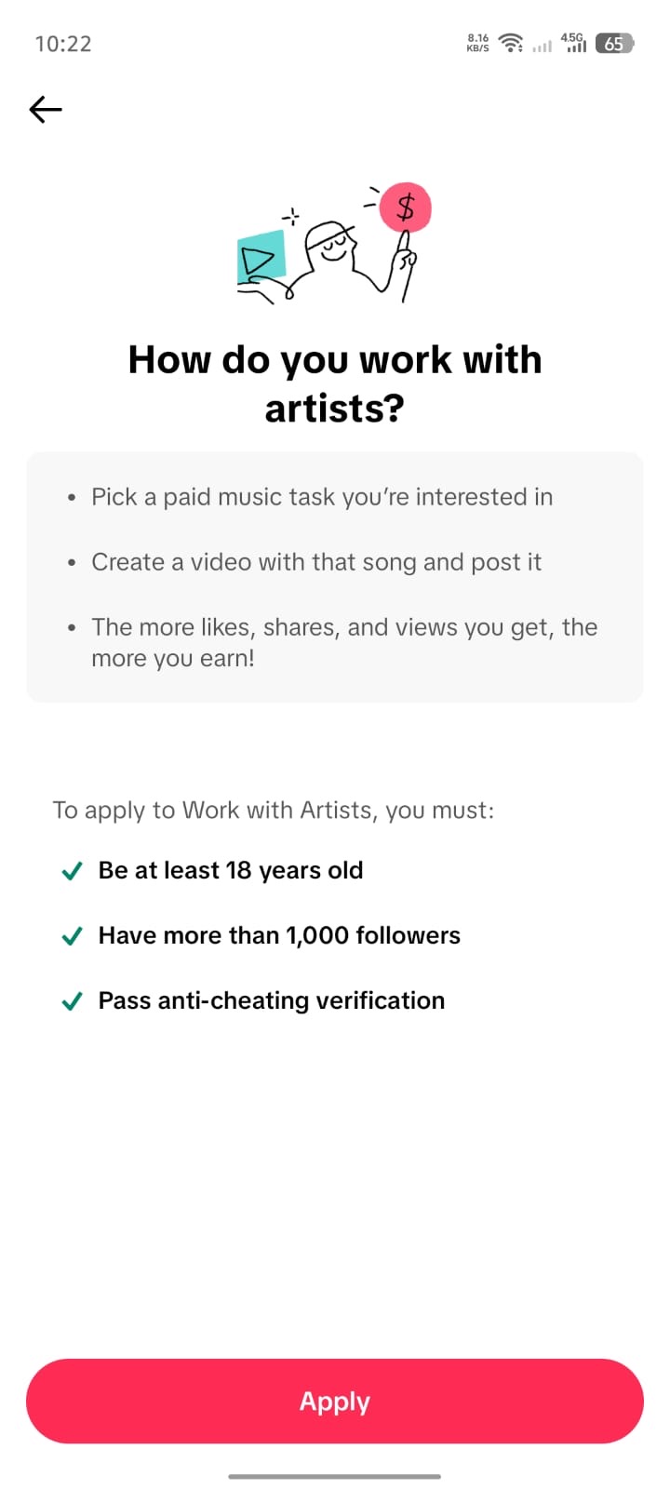Submit application with the Apply button
Image resolution: width=670 pixels, height=1489 pixels.
pyautogui.click(x=335, y=1401)
